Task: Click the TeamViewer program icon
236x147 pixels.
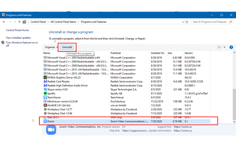Action: 45,97
